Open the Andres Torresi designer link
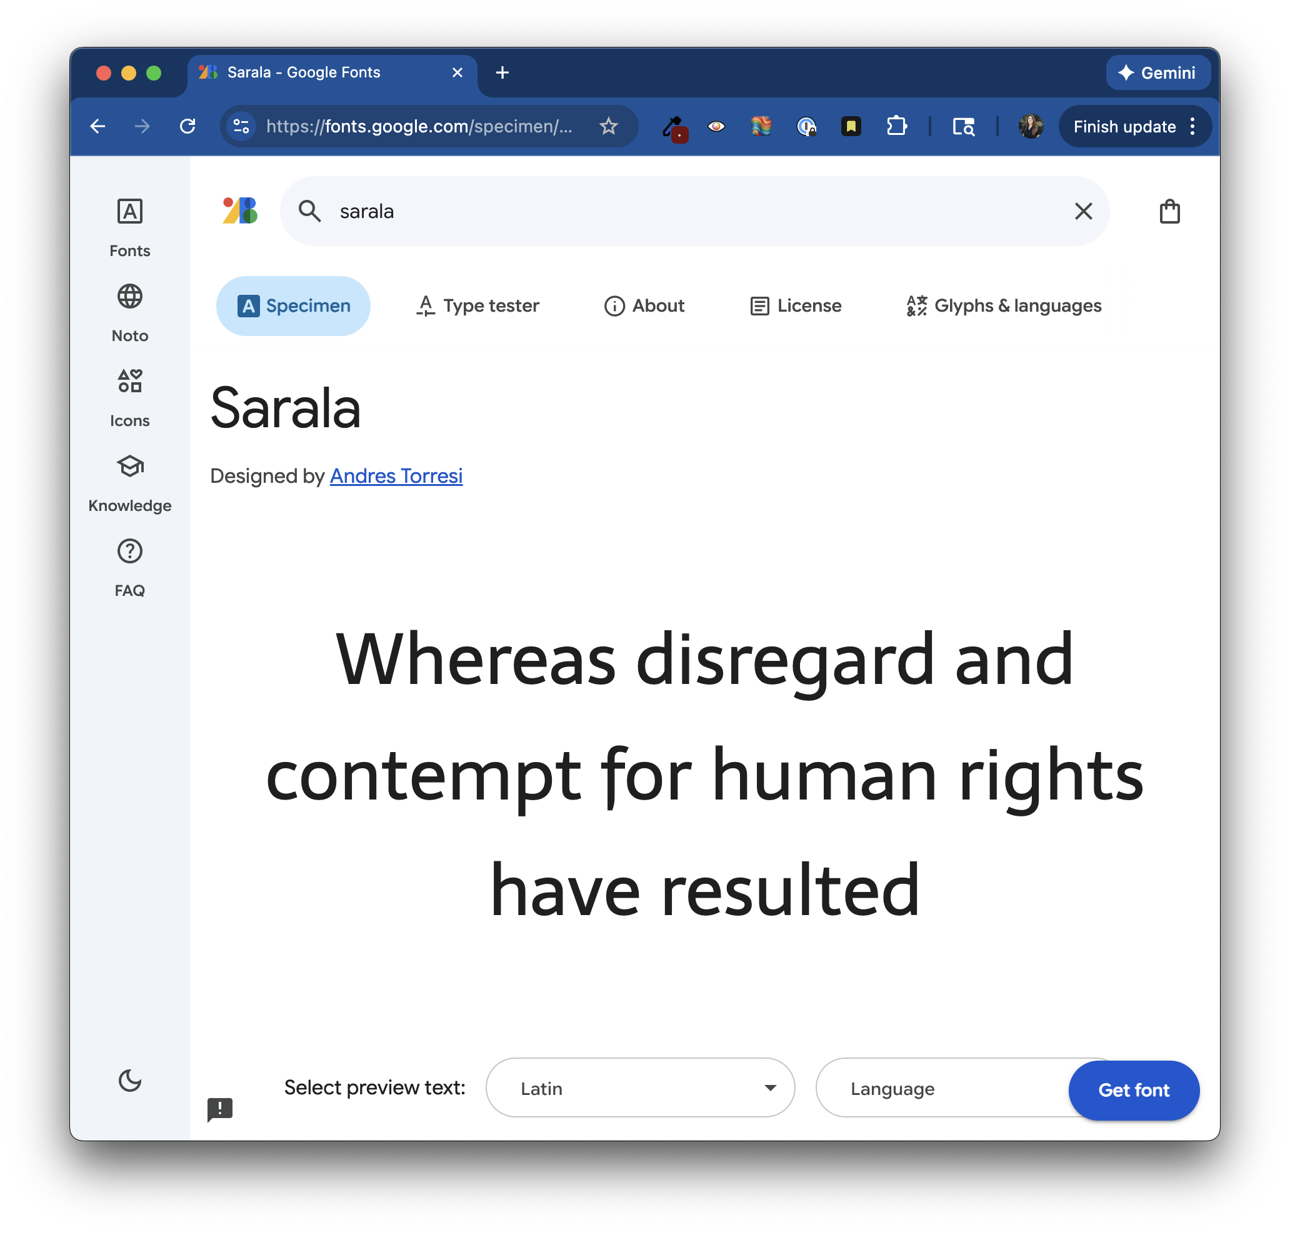Image resolution: width=1290 pixels, height=1233 pixels. pos(396,476)
